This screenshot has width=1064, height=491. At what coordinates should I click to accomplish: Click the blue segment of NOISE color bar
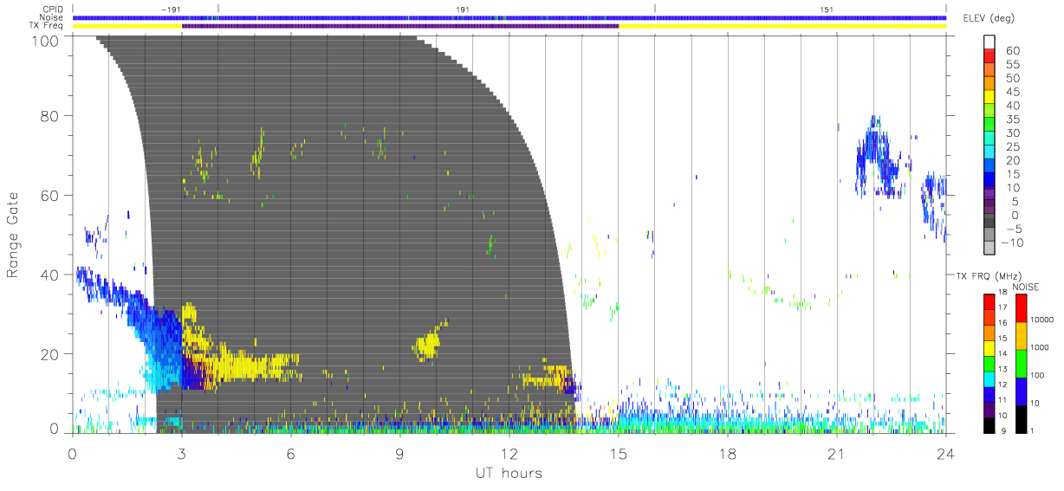1022,390
